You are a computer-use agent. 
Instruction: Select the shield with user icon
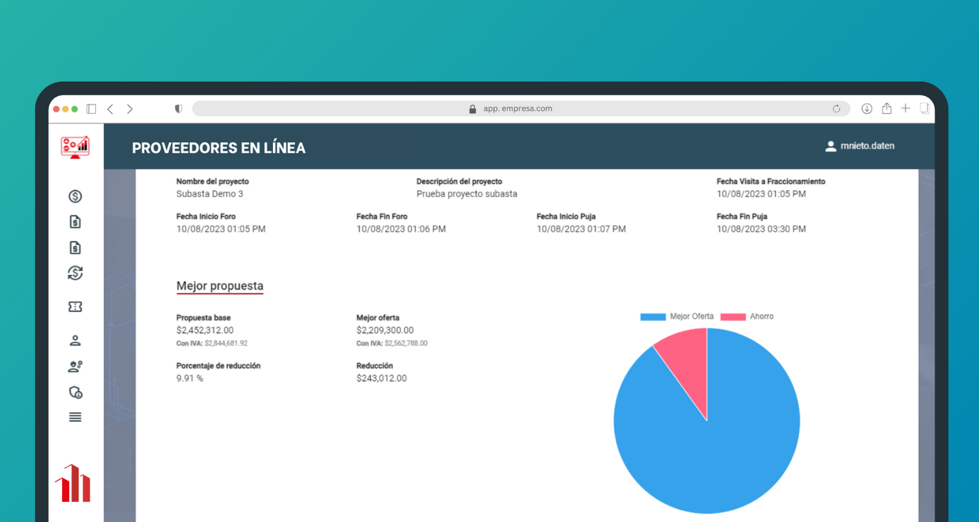(x=75, y=392)
